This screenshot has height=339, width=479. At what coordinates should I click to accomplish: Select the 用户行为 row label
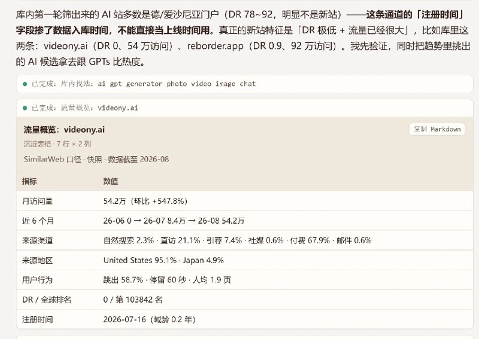(37, 280)
